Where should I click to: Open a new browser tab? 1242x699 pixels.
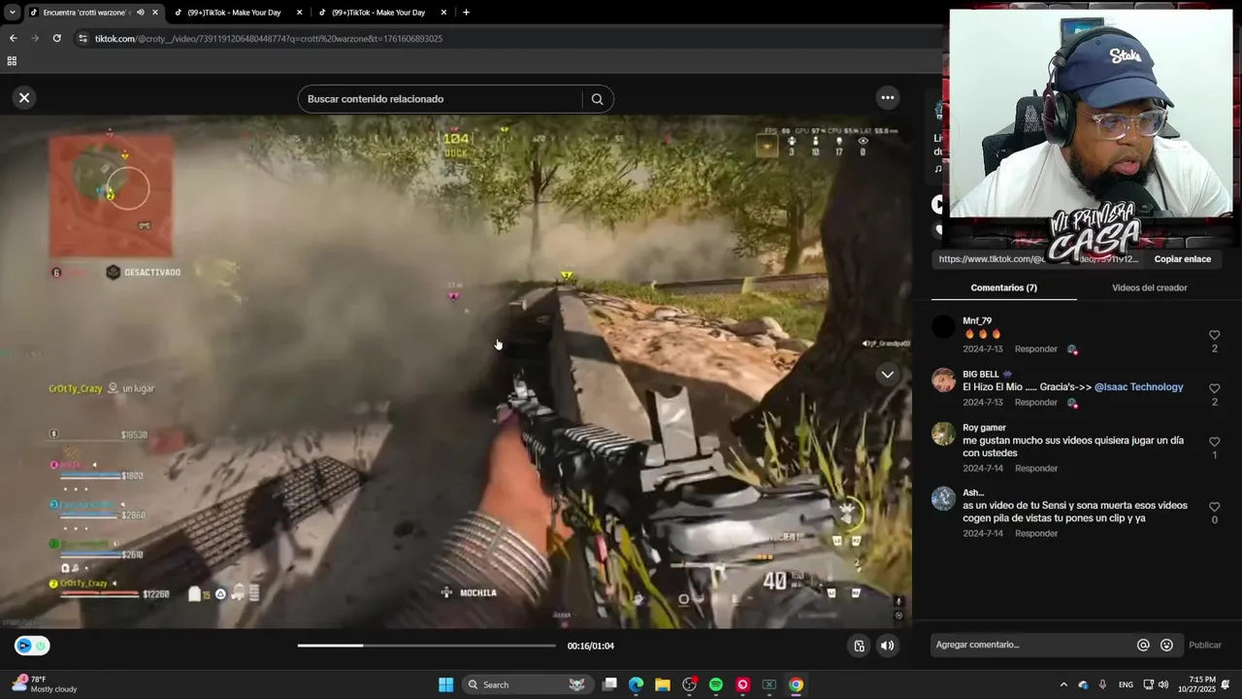(466, 13)
